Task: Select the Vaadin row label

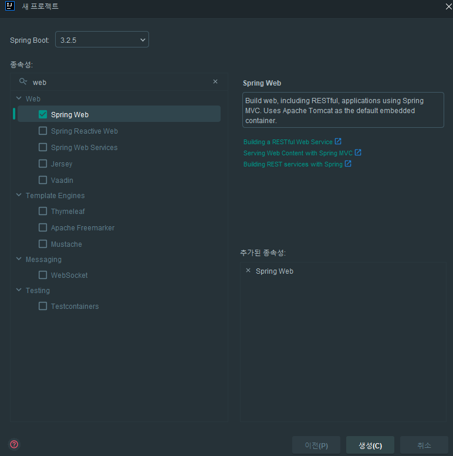Action: coord(62,181)
